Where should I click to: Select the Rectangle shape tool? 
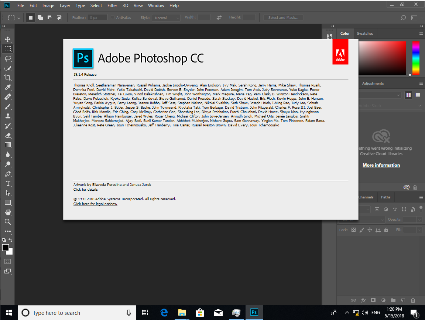(x=8, y=202)
